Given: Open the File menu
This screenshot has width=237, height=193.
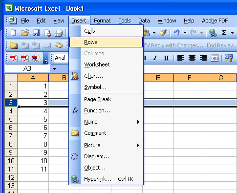Looking at the screenshot, I should 25,21.
